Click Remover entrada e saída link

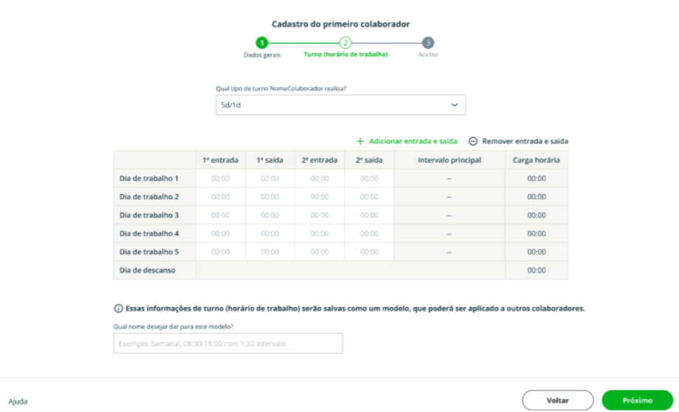pos(525,141)
